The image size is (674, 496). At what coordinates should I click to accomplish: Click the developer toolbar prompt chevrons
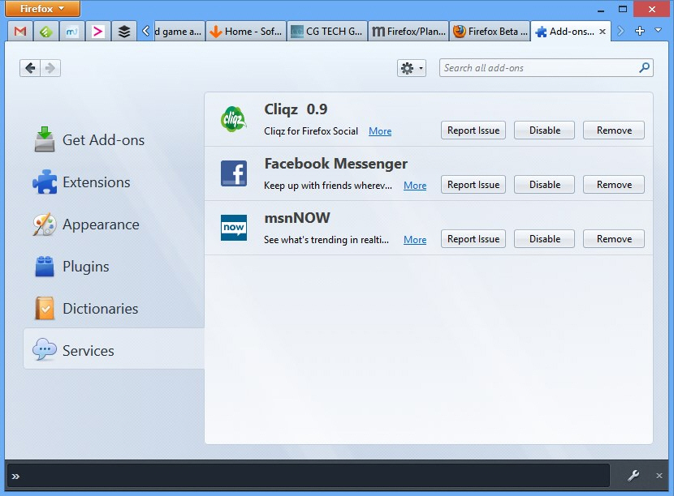(x=15, y=477)
